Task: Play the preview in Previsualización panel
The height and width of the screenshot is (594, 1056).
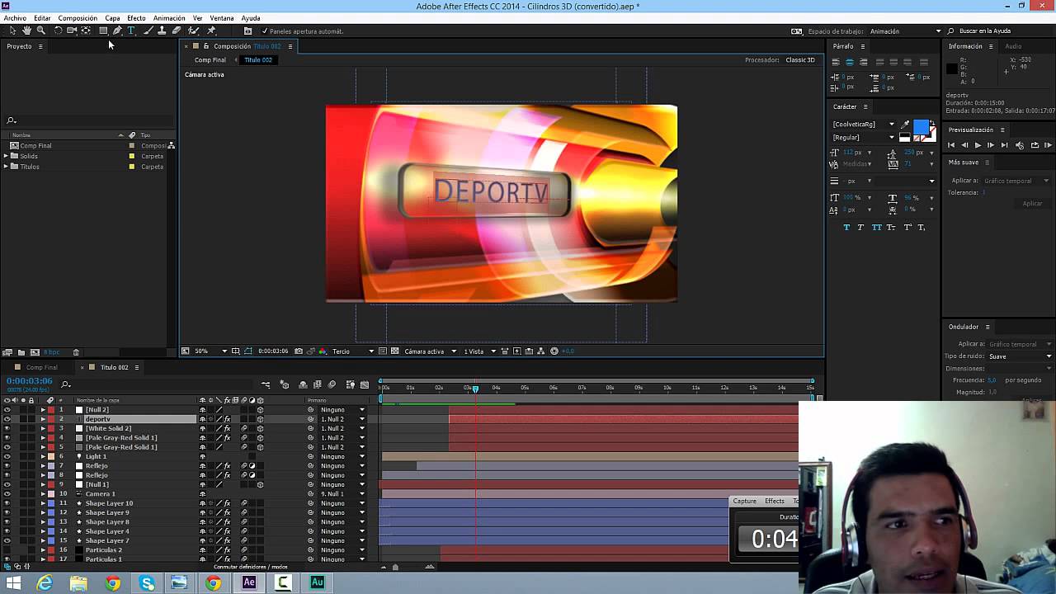Action: 978,145
